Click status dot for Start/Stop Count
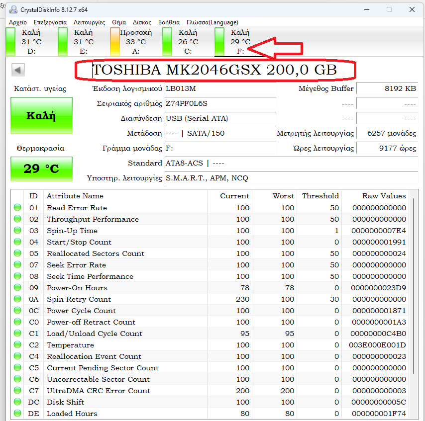The height and width of the screenshot is (421, 425). [17, 242]
